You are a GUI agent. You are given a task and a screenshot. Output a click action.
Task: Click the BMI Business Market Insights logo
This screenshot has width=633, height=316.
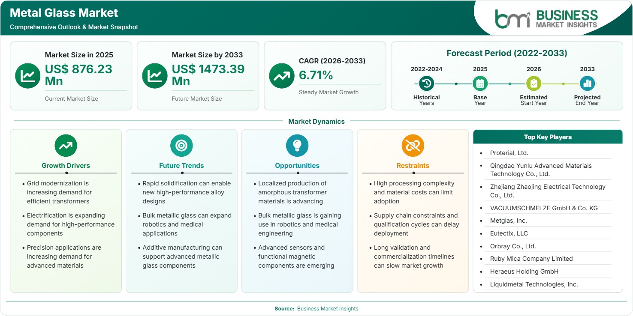(546, 19)
